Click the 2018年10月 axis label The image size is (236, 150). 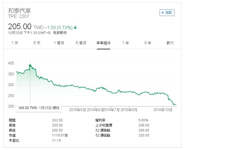click(x=164, y=110)
